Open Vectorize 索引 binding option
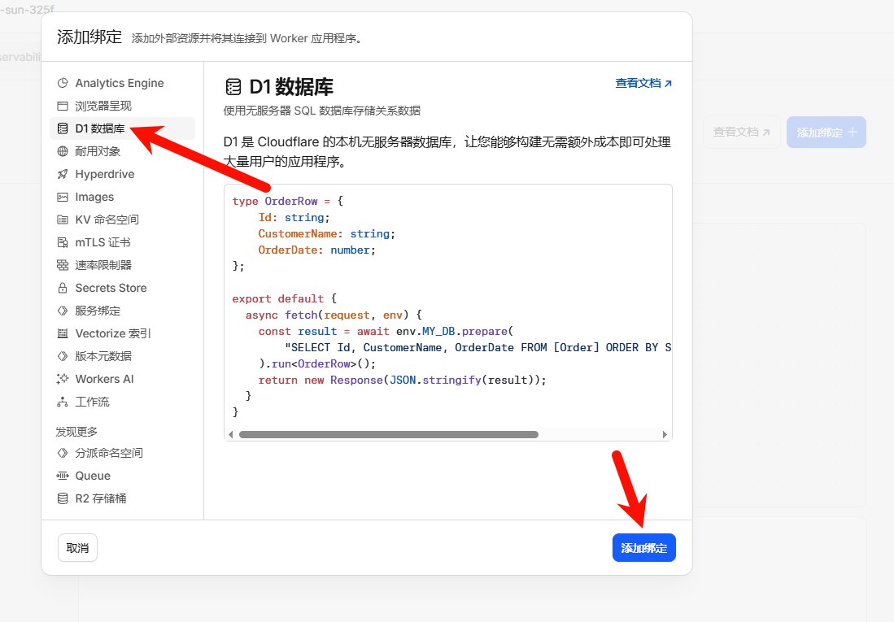894x622 pixels. point(113,333)
